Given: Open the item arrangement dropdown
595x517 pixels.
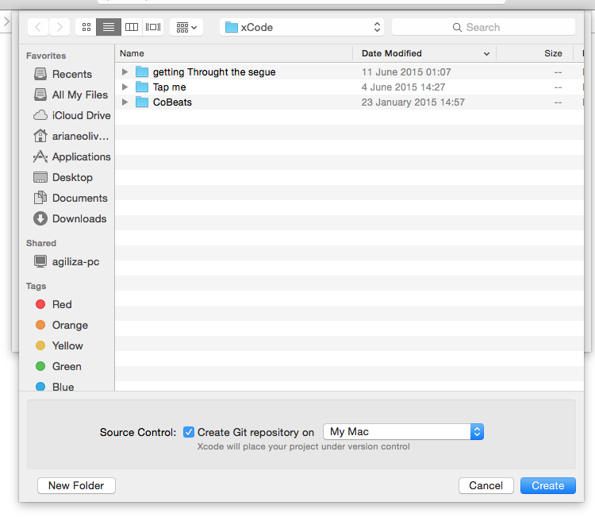Looking at the screenshot, I should pos(187,27).
